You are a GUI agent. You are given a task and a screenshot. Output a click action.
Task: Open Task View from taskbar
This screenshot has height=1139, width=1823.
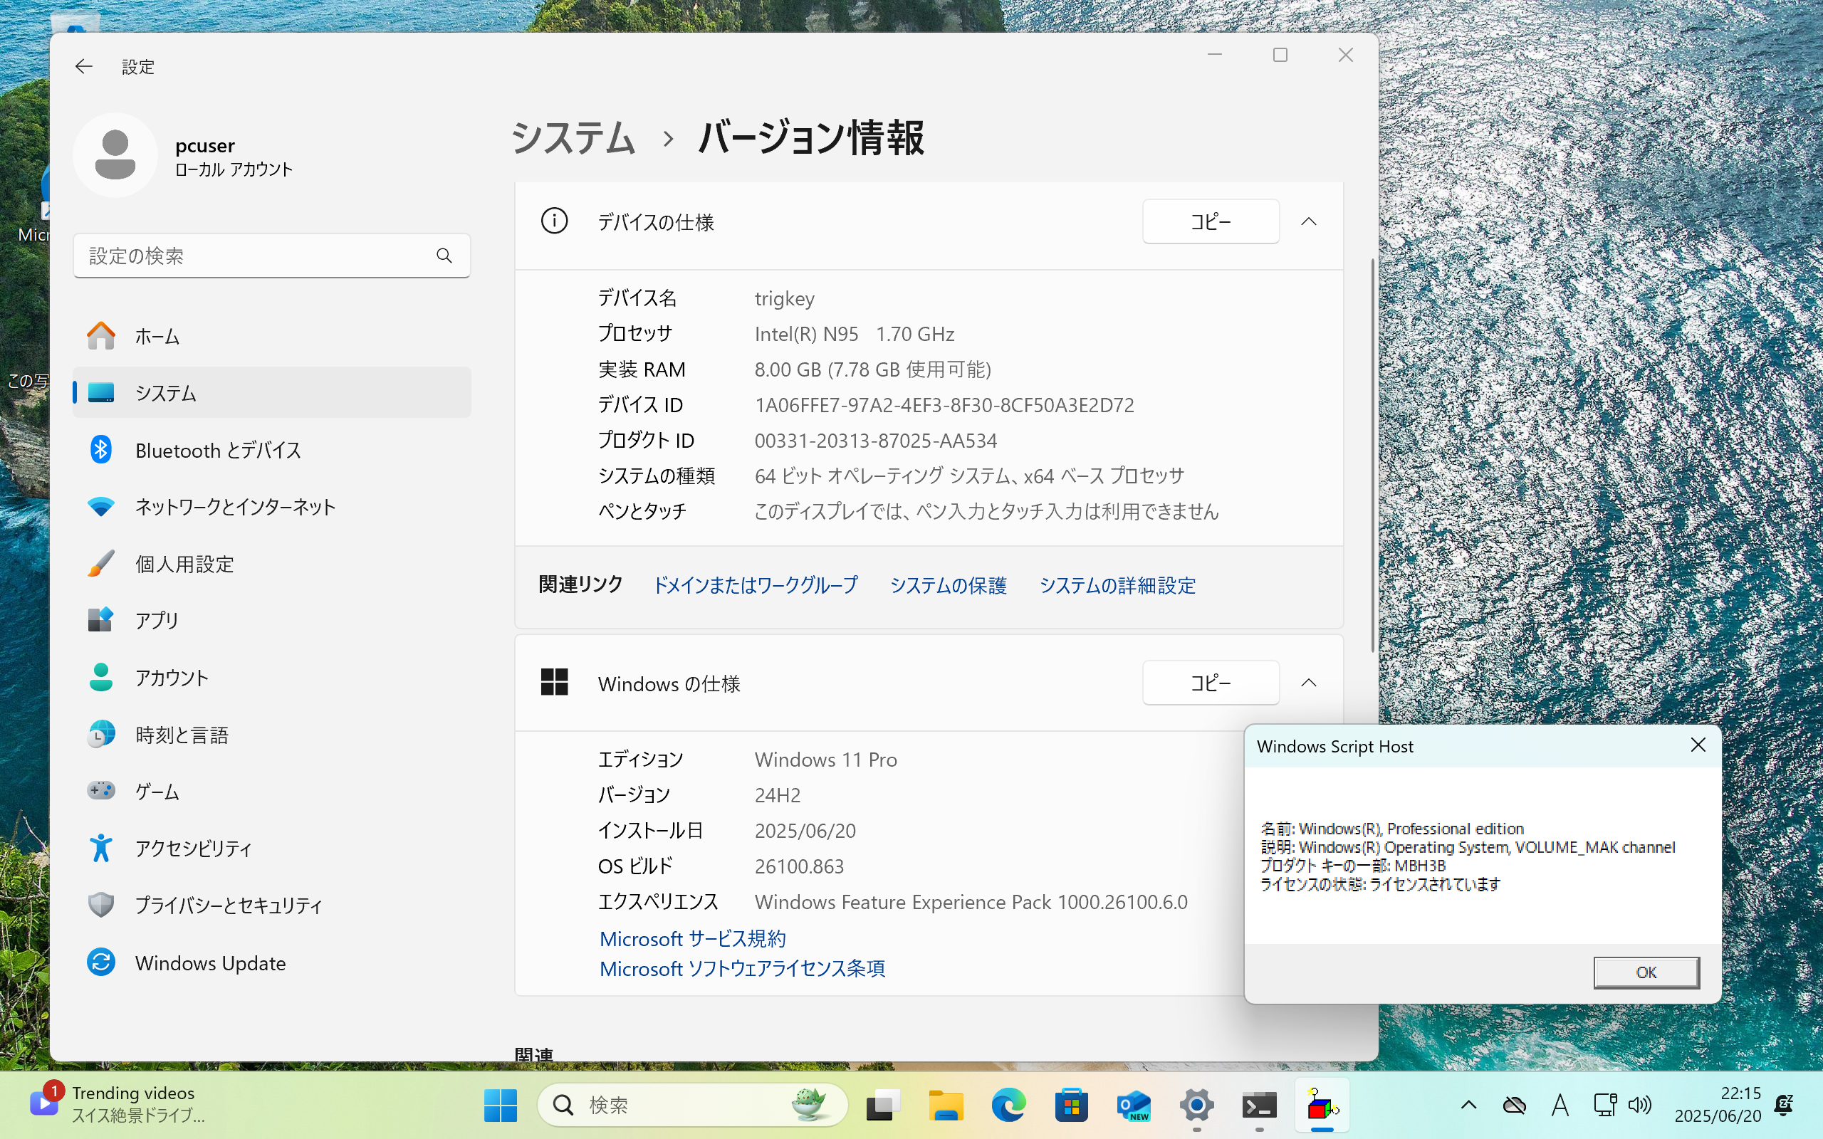pyautogui.click(x=883, y=1105)
